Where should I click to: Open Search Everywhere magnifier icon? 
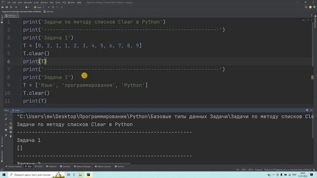306,7
